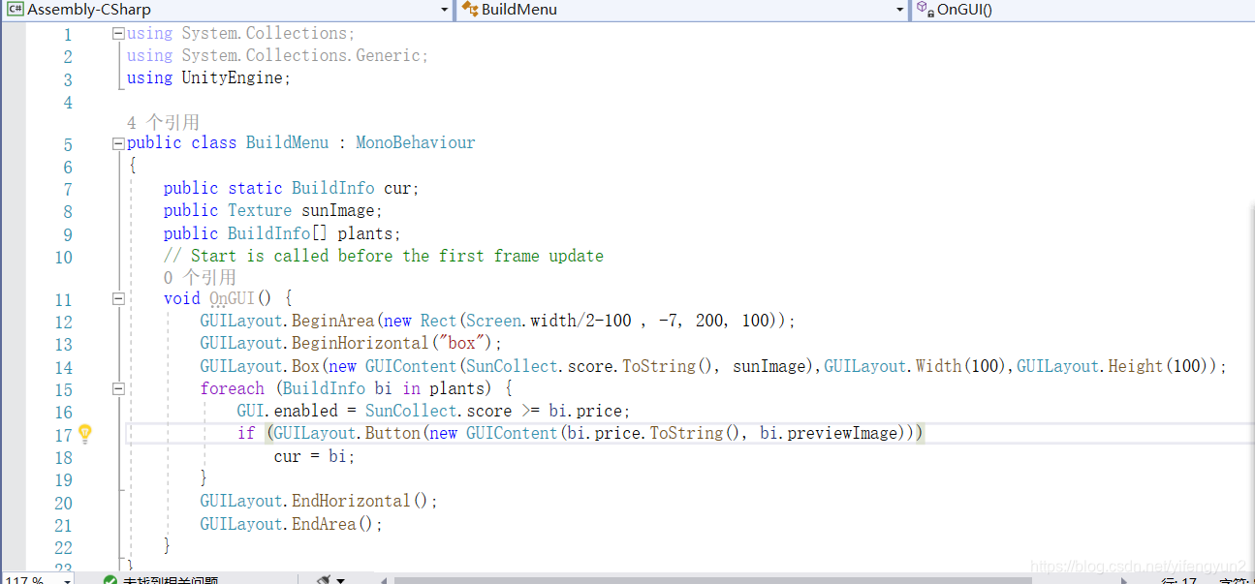The image size is (1255, 584).
Task: Click the "cur = bi;" statement on line 18
Action: coord(315,456)
